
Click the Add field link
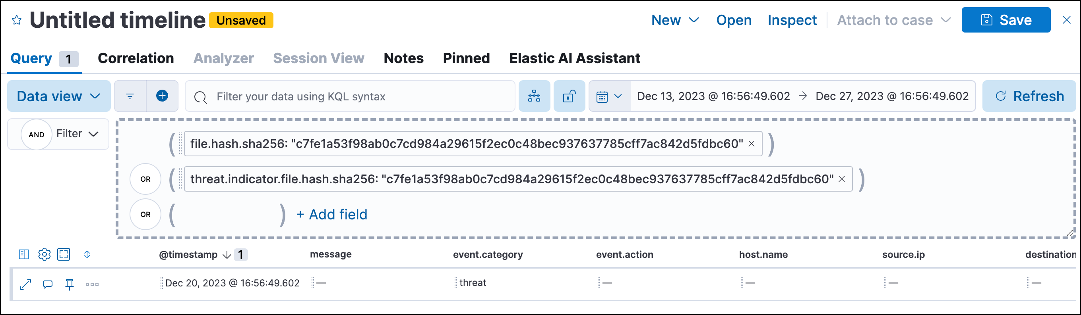[x=332, y=215]
